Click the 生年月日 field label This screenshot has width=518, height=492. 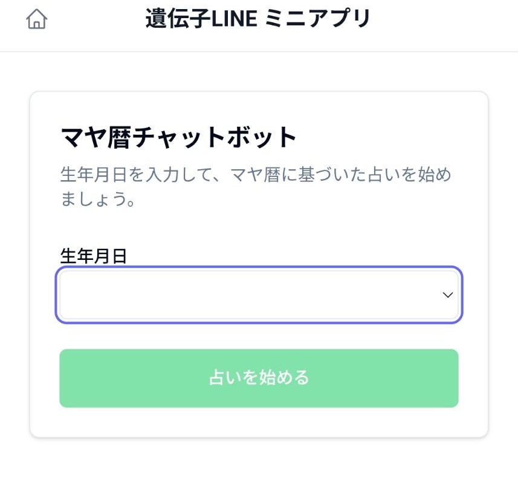tap(94, 256)
